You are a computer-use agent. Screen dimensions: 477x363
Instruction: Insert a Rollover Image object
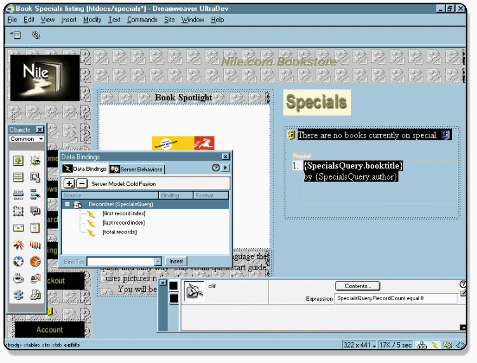pyautogui.click(x=35, y=161)
